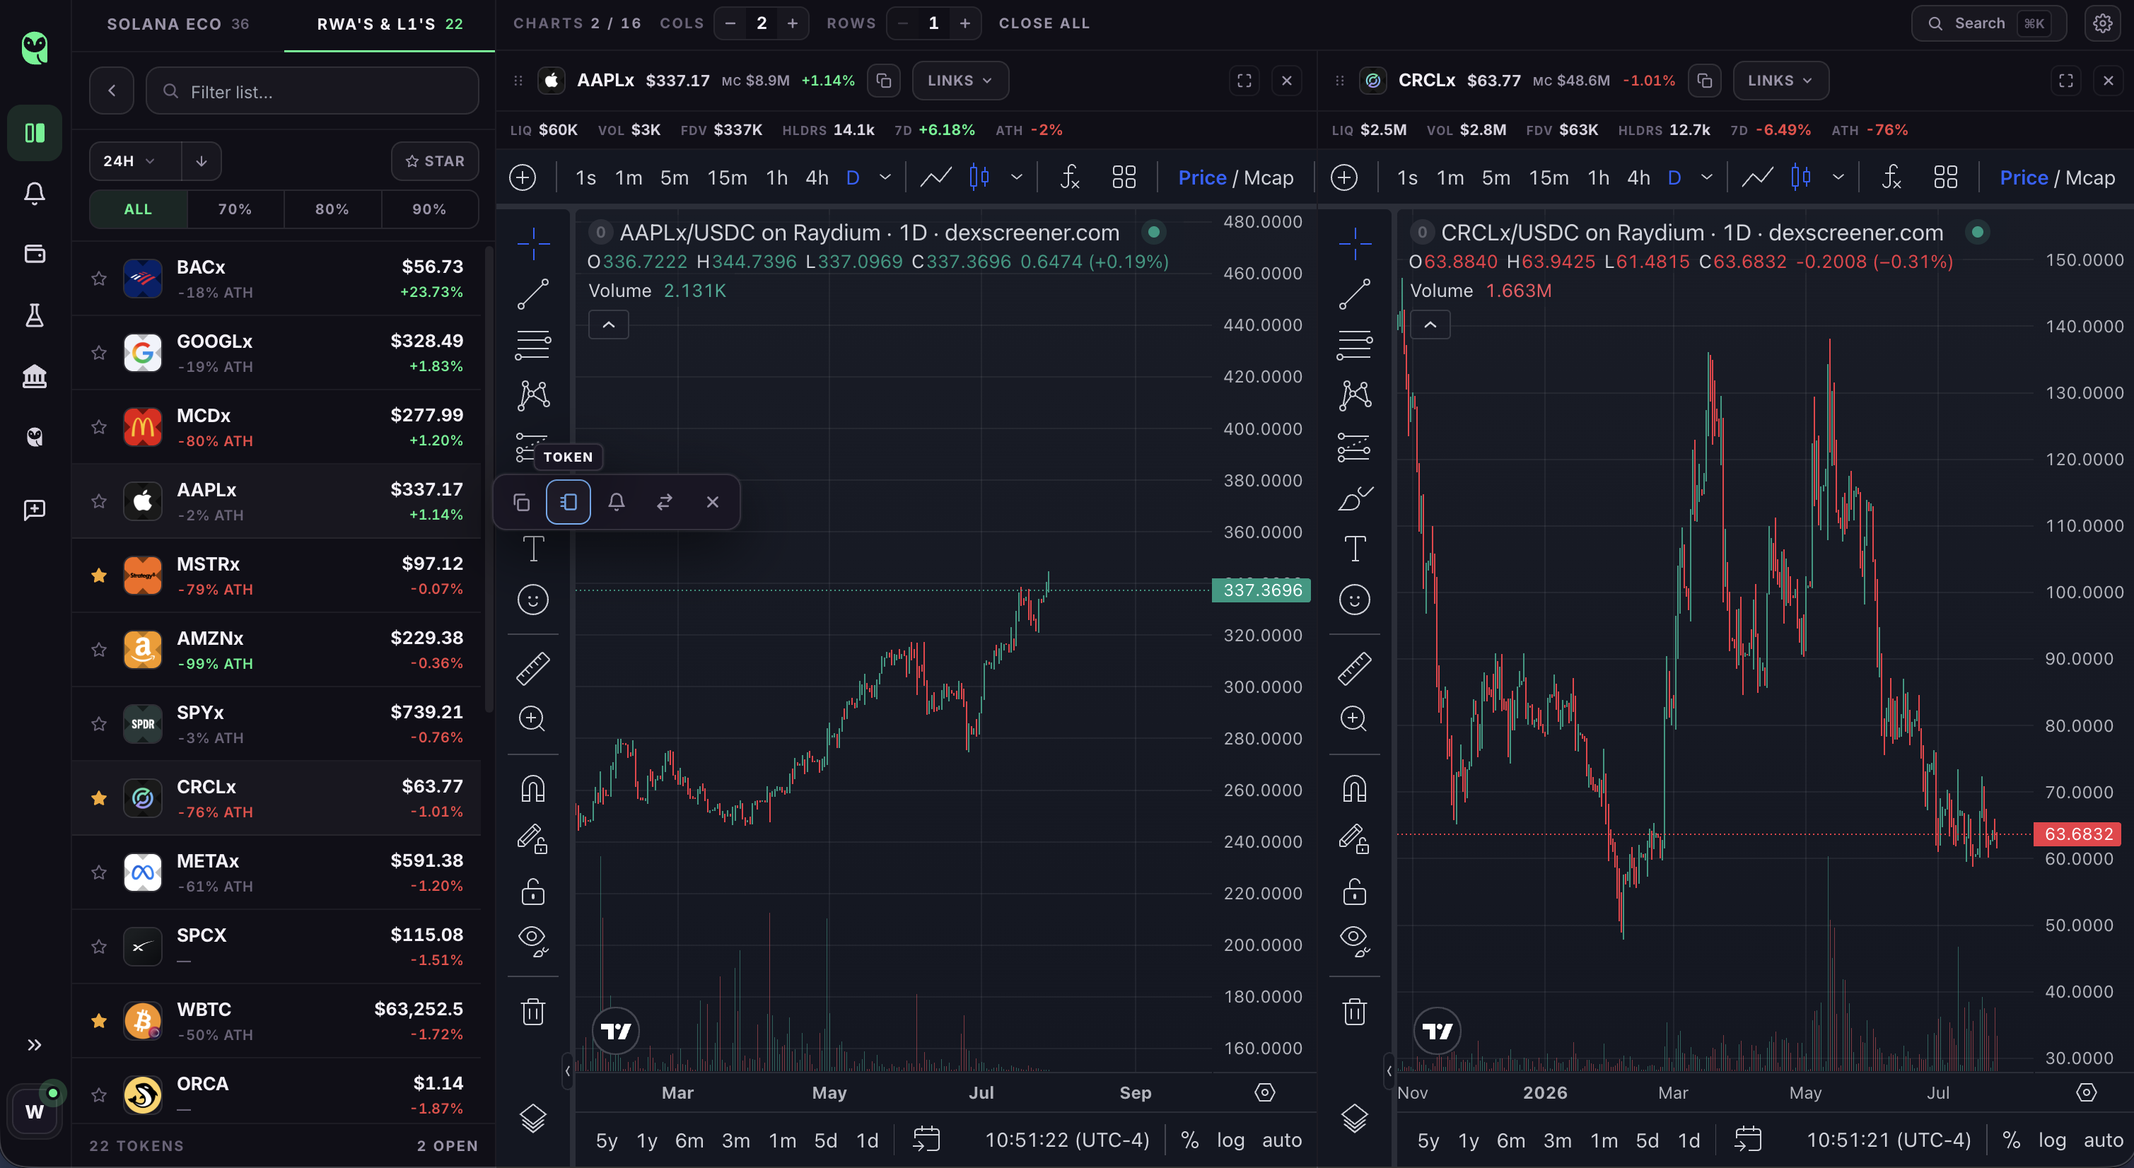Open indicators fx icon on AAPLx toolbar
Viewport: 2134px width, 1168px height.
1070,177
